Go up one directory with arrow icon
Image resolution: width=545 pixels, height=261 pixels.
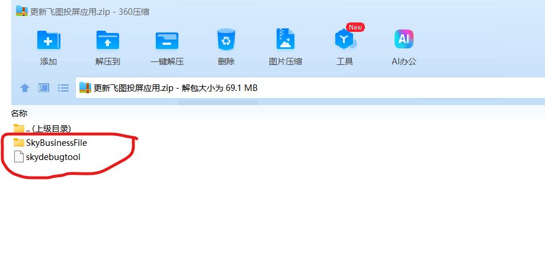[x=25, y=88]
